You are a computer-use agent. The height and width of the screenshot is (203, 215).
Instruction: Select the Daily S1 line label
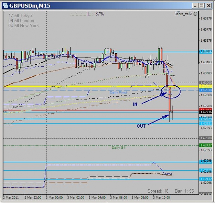coord(118,148)
